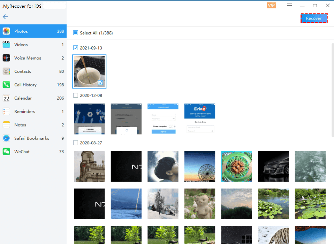
Task: Click the Photos icon in sidebar
Action: coord(6,31)
